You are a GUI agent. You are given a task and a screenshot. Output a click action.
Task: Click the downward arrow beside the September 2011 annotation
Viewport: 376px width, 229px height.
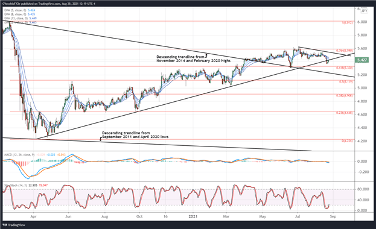coord(100,139)
